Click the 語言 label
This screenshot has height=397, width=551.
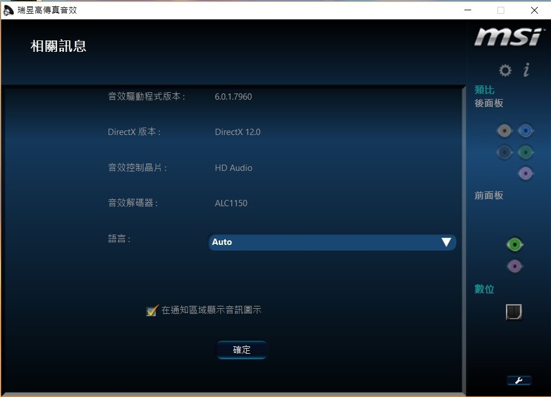(x=119, y=239)
